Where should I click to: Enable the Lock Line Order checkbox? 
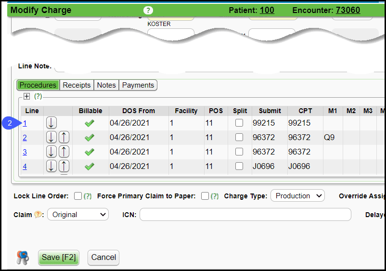(78, 196)
